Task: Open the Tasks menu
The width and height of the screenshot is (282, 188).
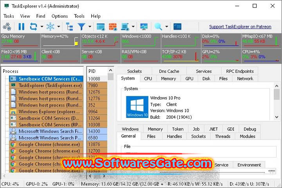Action: coord(9,16)
